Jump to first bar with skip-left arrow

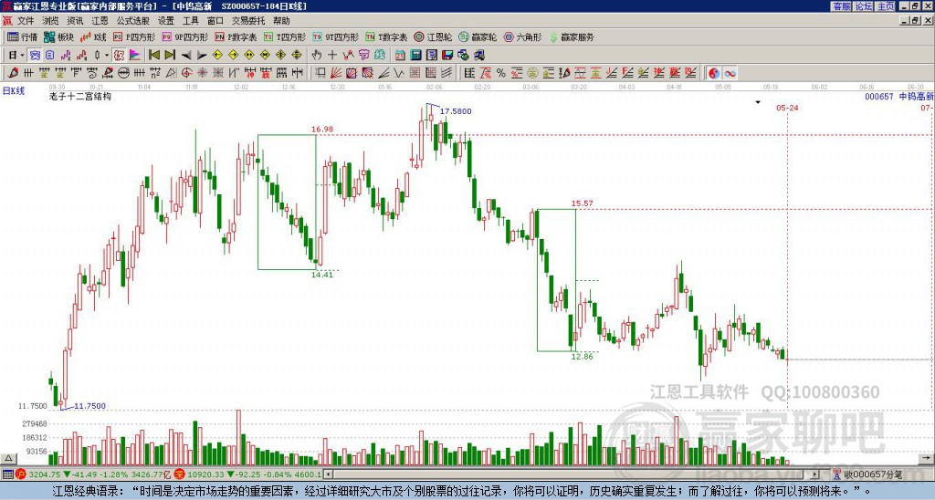(x=154, y=55)
